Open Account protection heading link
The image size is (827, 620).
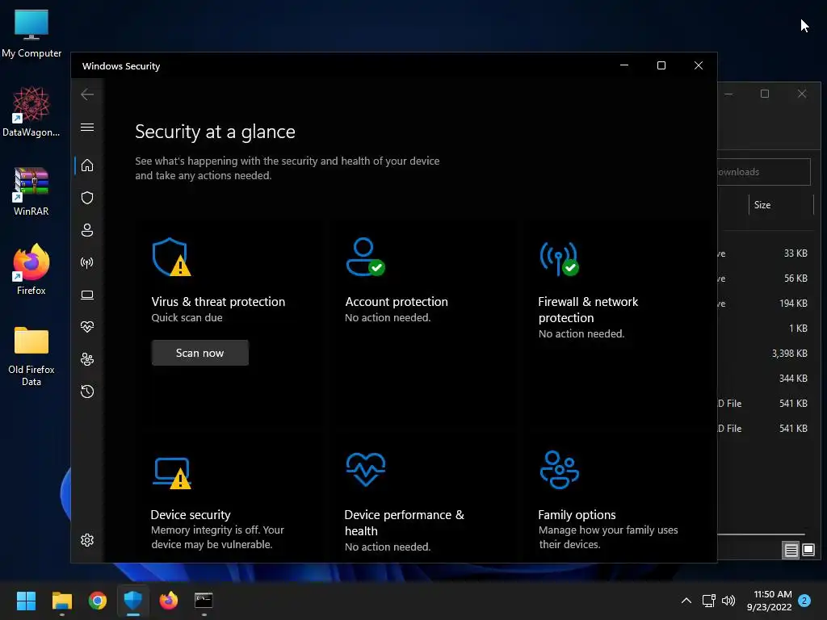396,302
